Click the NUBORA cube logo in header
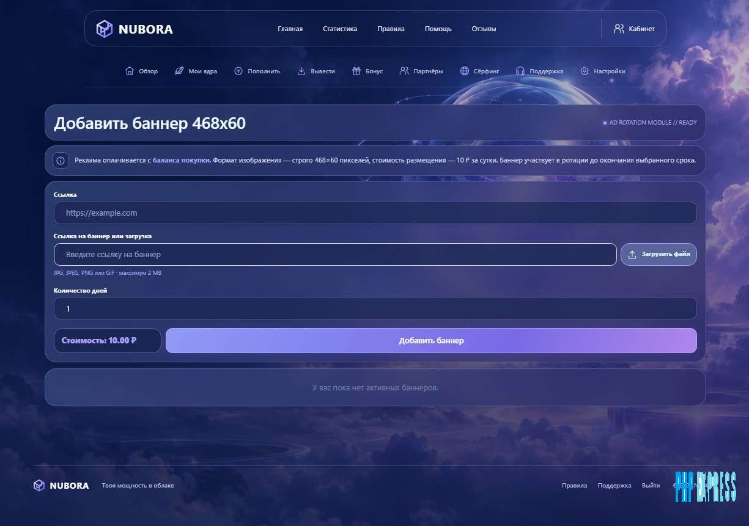The width and height of the screenshot is (749, 526). [105, 29]
